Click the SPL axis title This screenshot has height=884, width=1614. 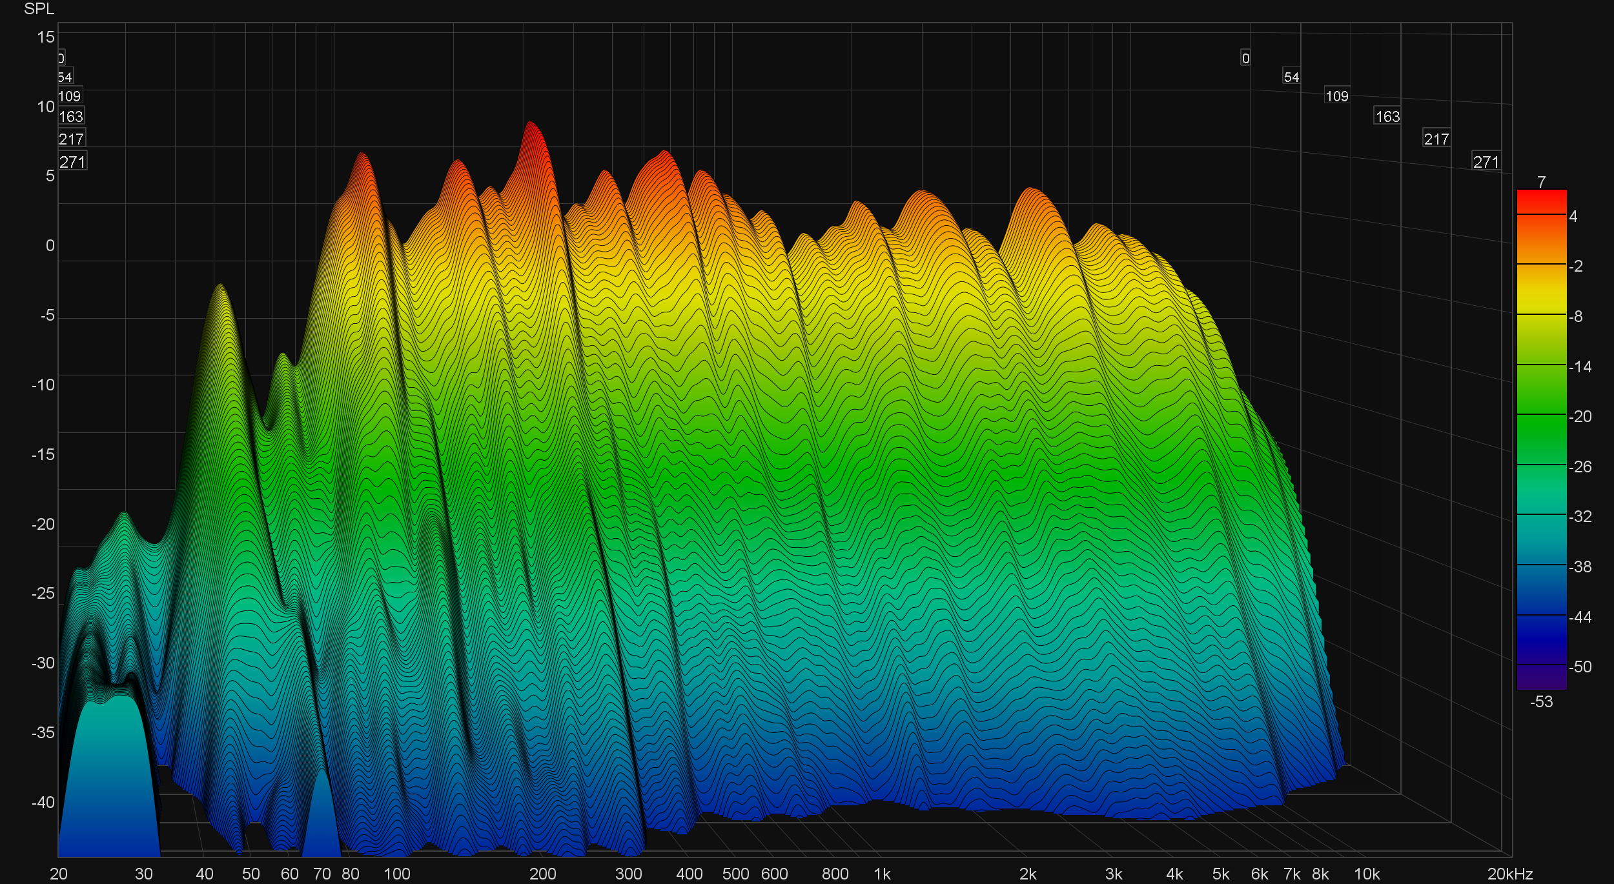(x=39, y=9)
